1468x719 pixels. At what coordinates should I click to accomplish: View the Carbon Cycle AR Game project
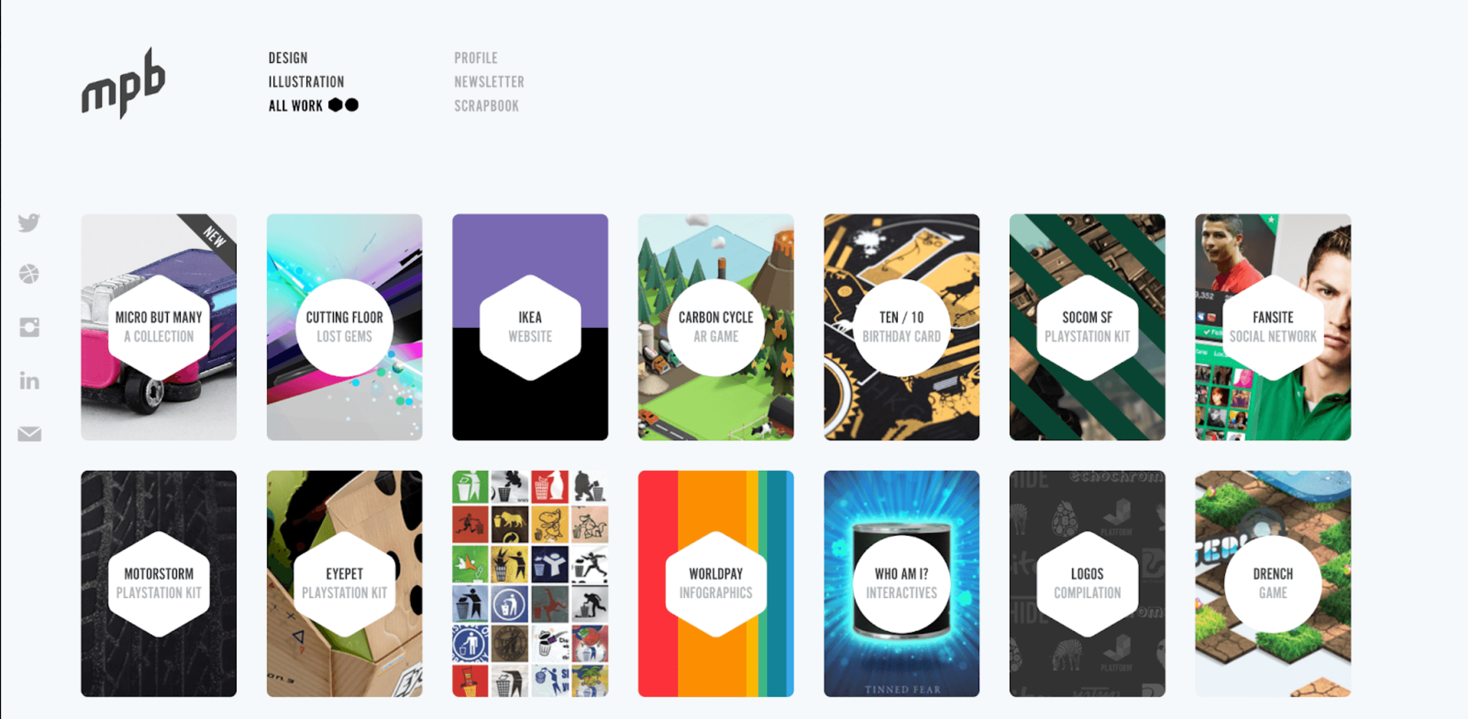click(716, 327)
